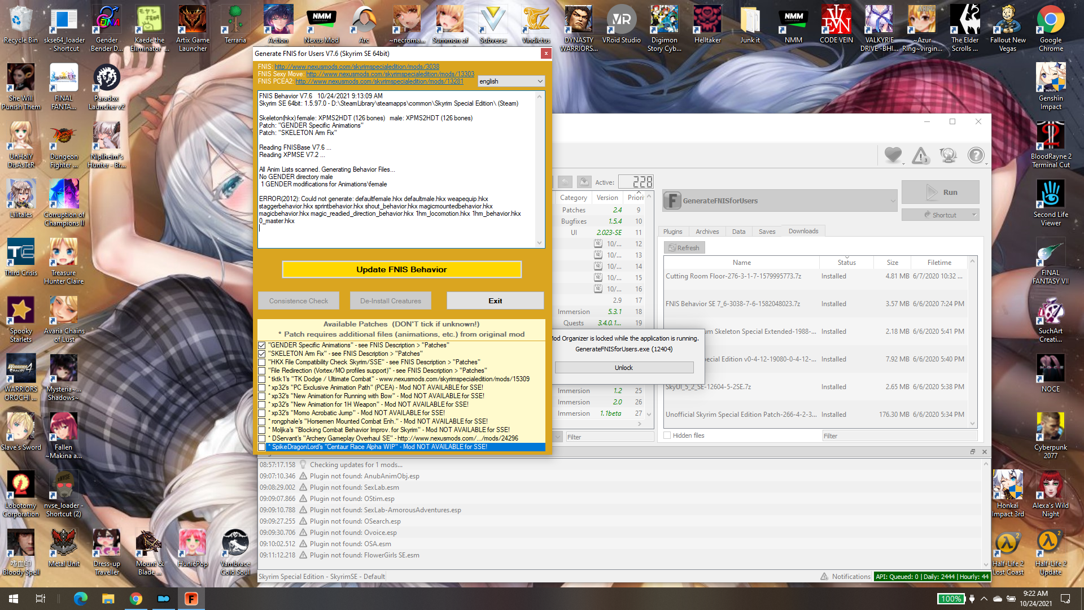Open the Windows notification center
The height and width of the screenshot is (610, 1084).
pyautogui.click(x=1065, y=599)
